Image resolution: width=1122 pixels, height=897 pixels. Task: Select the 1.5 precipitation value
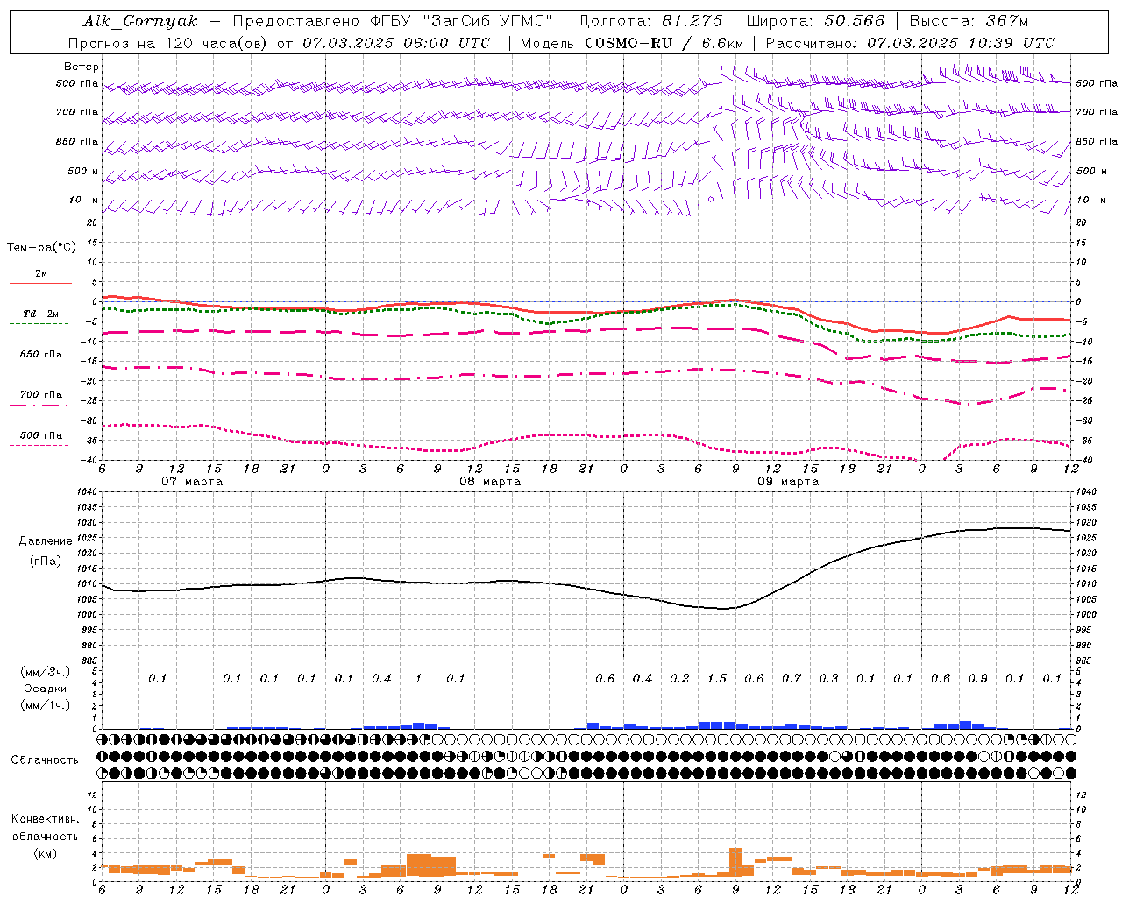pos(717,679)
